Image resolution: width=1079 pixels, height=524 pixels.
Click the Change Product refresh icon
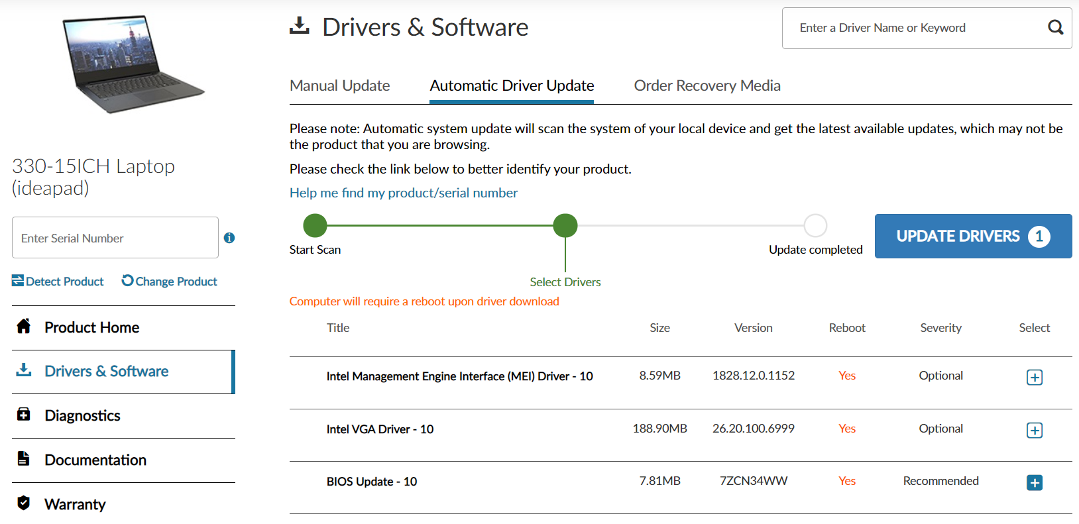tap(127, 281)
